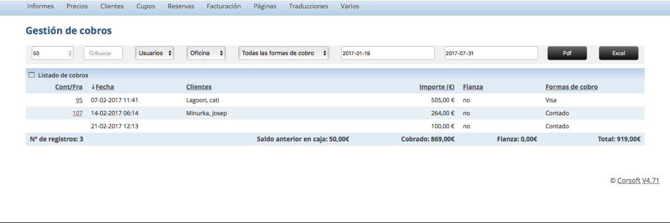The width and height of the screenshot is (670, 223).
Task: Expand the Oficina dropdown
Action: pyautogui.click(x=205, y=53)
